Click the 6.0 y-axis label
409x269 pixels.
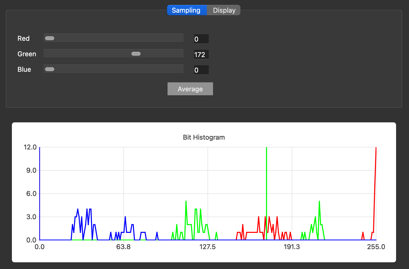pos(31,194)
